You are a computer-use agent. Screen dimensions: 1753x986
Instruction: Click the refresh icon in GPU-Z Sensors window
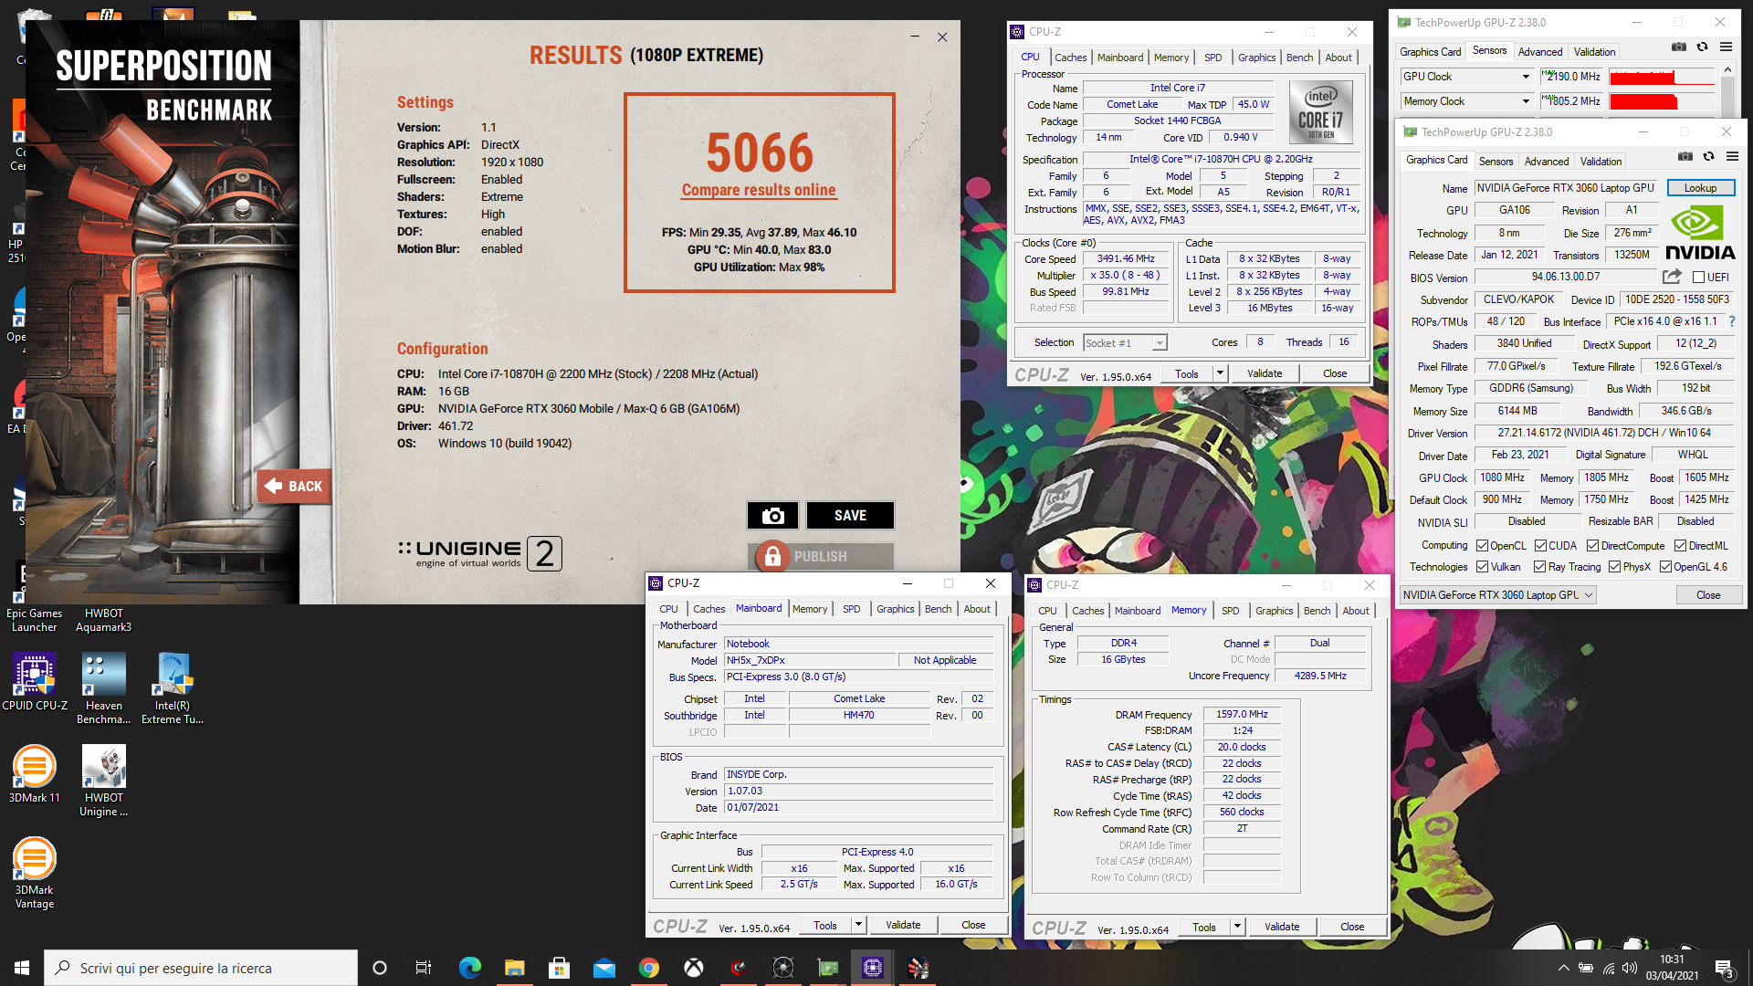(1702, 47)
